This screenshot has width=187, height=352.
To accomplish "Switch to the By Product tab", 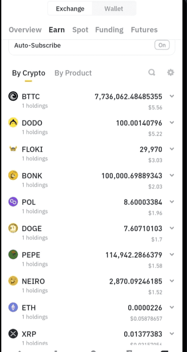I will coord(73,73).
